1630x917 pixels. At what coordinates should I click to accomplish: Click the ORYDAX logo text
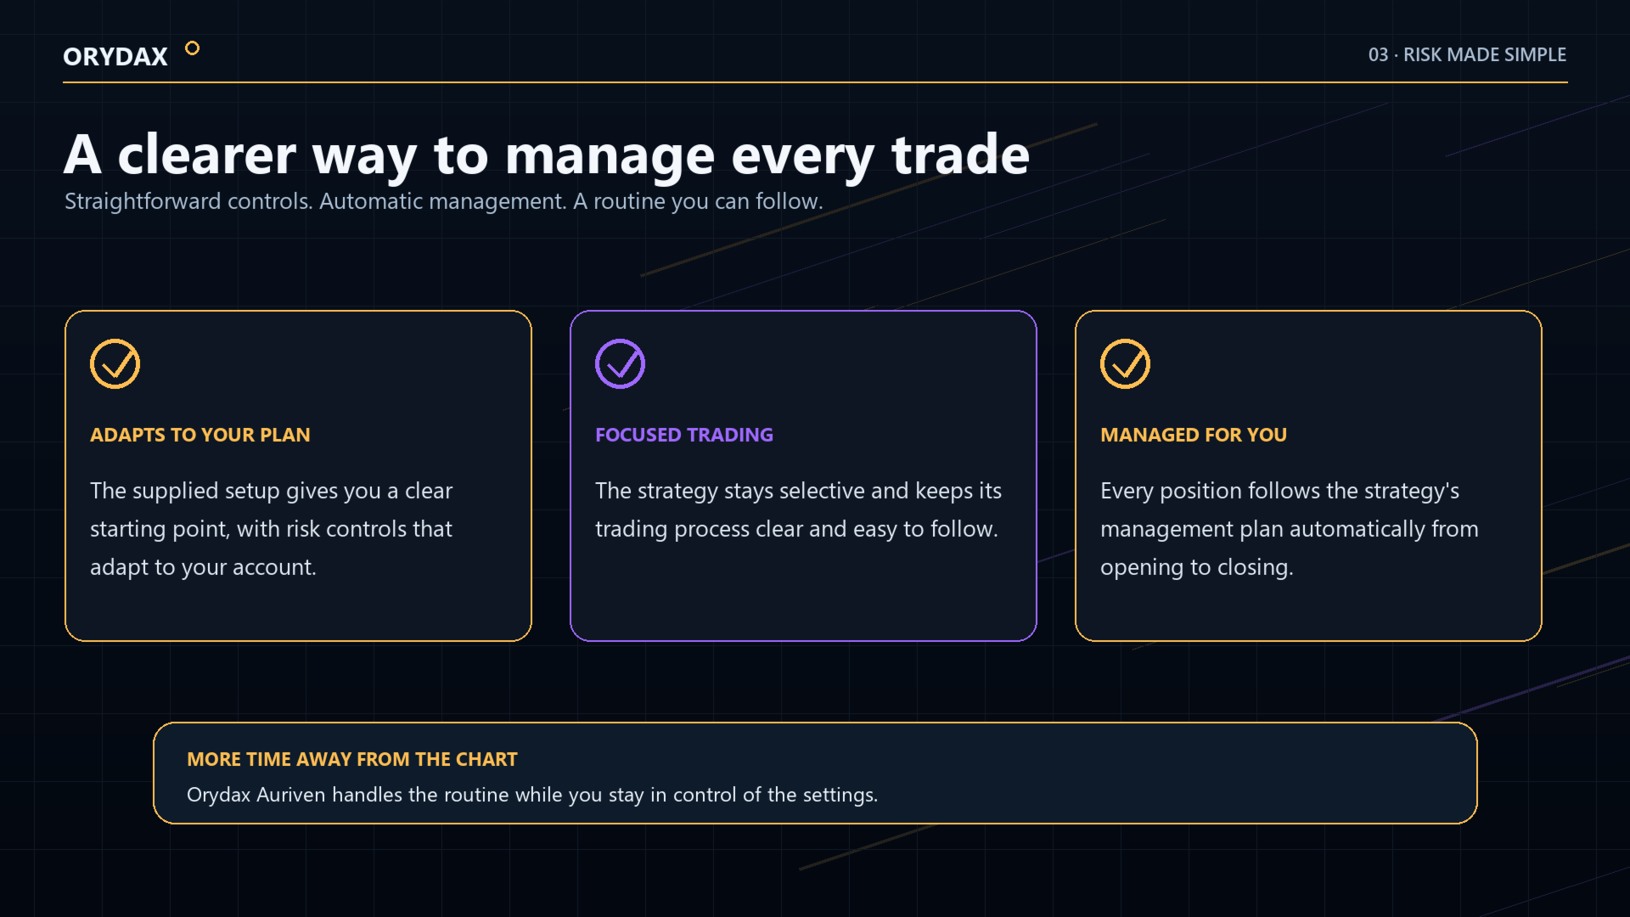click(115, 56)
